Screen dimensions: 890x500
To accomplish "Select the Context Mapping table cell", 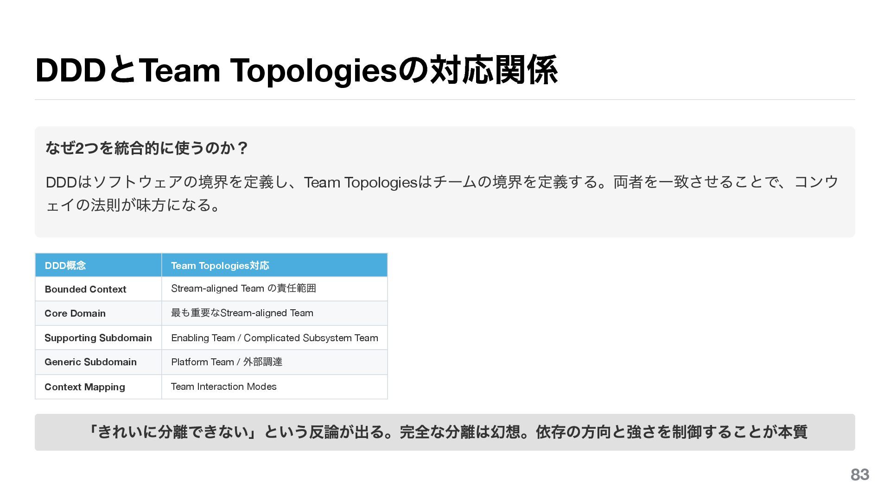I will 85,387.
